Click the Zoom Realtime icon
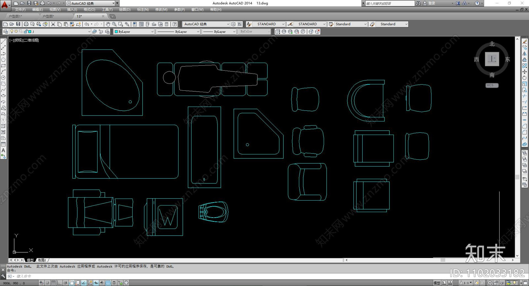This screenshot has height=286, width=529. click(114, 24)
